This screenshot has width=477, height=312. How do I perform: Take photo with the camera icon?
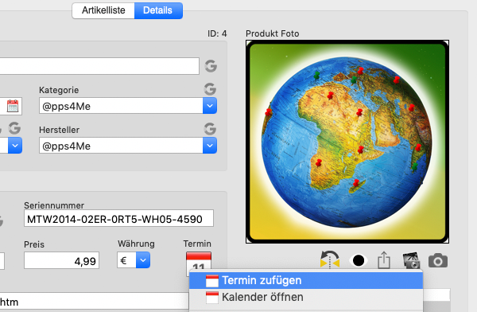(x=438, y=260)
